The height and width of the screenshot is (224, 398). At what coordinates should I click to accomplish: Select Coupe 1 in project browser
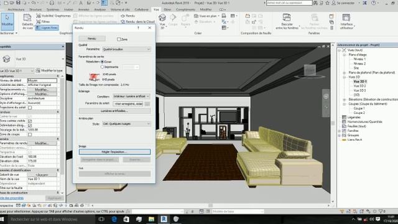359,108
